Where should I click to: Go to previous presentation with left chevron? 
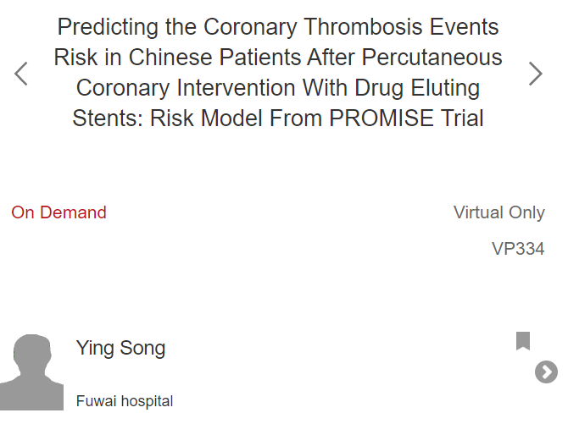coord(20,74)
